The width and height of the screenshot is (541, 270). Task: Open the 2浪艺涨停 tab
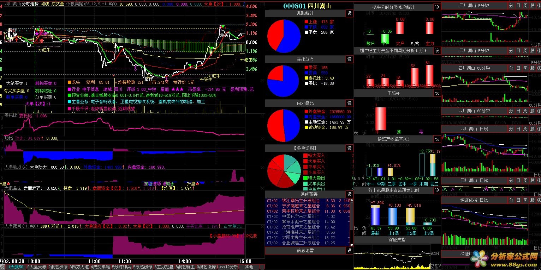tap(58, 267)
